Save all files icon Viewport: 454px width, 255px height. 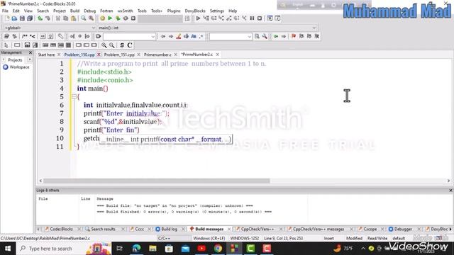[x=30, y=18]
